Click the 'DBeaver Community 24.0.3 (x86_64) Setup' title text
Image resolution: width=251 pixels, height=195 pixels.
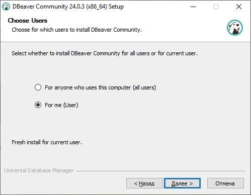[x=68, y=7]
